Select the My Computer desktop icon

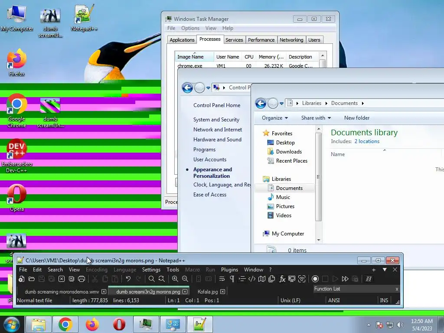(17, 18)
